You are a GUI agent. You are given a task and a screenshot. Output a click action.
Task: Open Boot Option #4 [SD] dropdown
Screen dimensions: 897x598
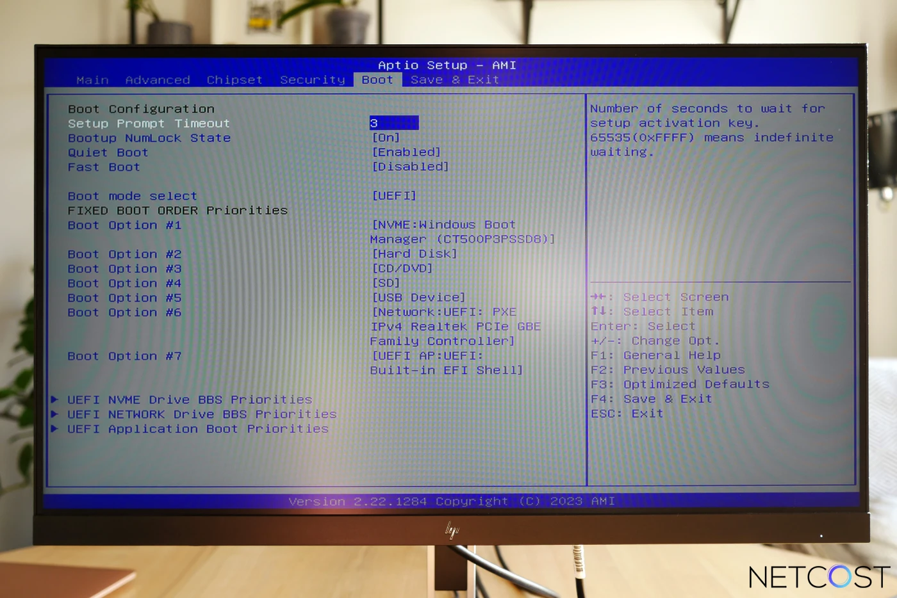(386, 283)
